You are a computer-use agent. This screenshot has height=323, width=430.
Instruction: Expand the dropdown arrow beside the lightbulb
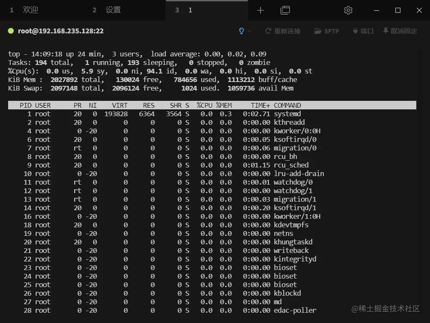249,31
